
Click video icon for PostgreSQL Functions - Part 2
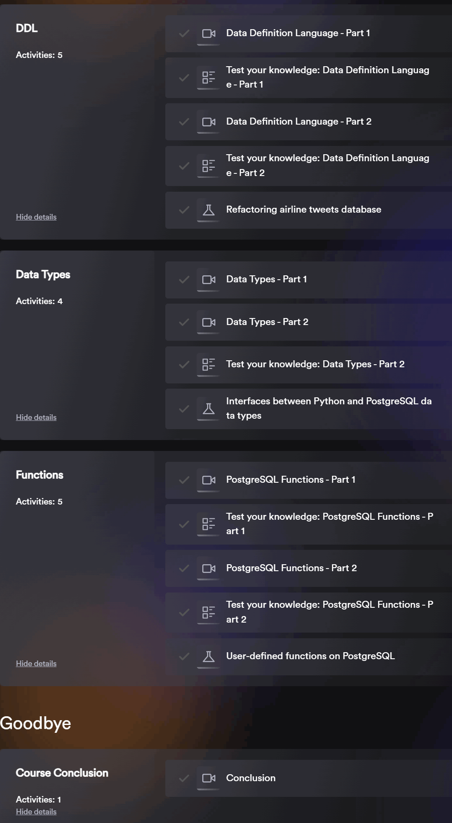click(209, 569)
